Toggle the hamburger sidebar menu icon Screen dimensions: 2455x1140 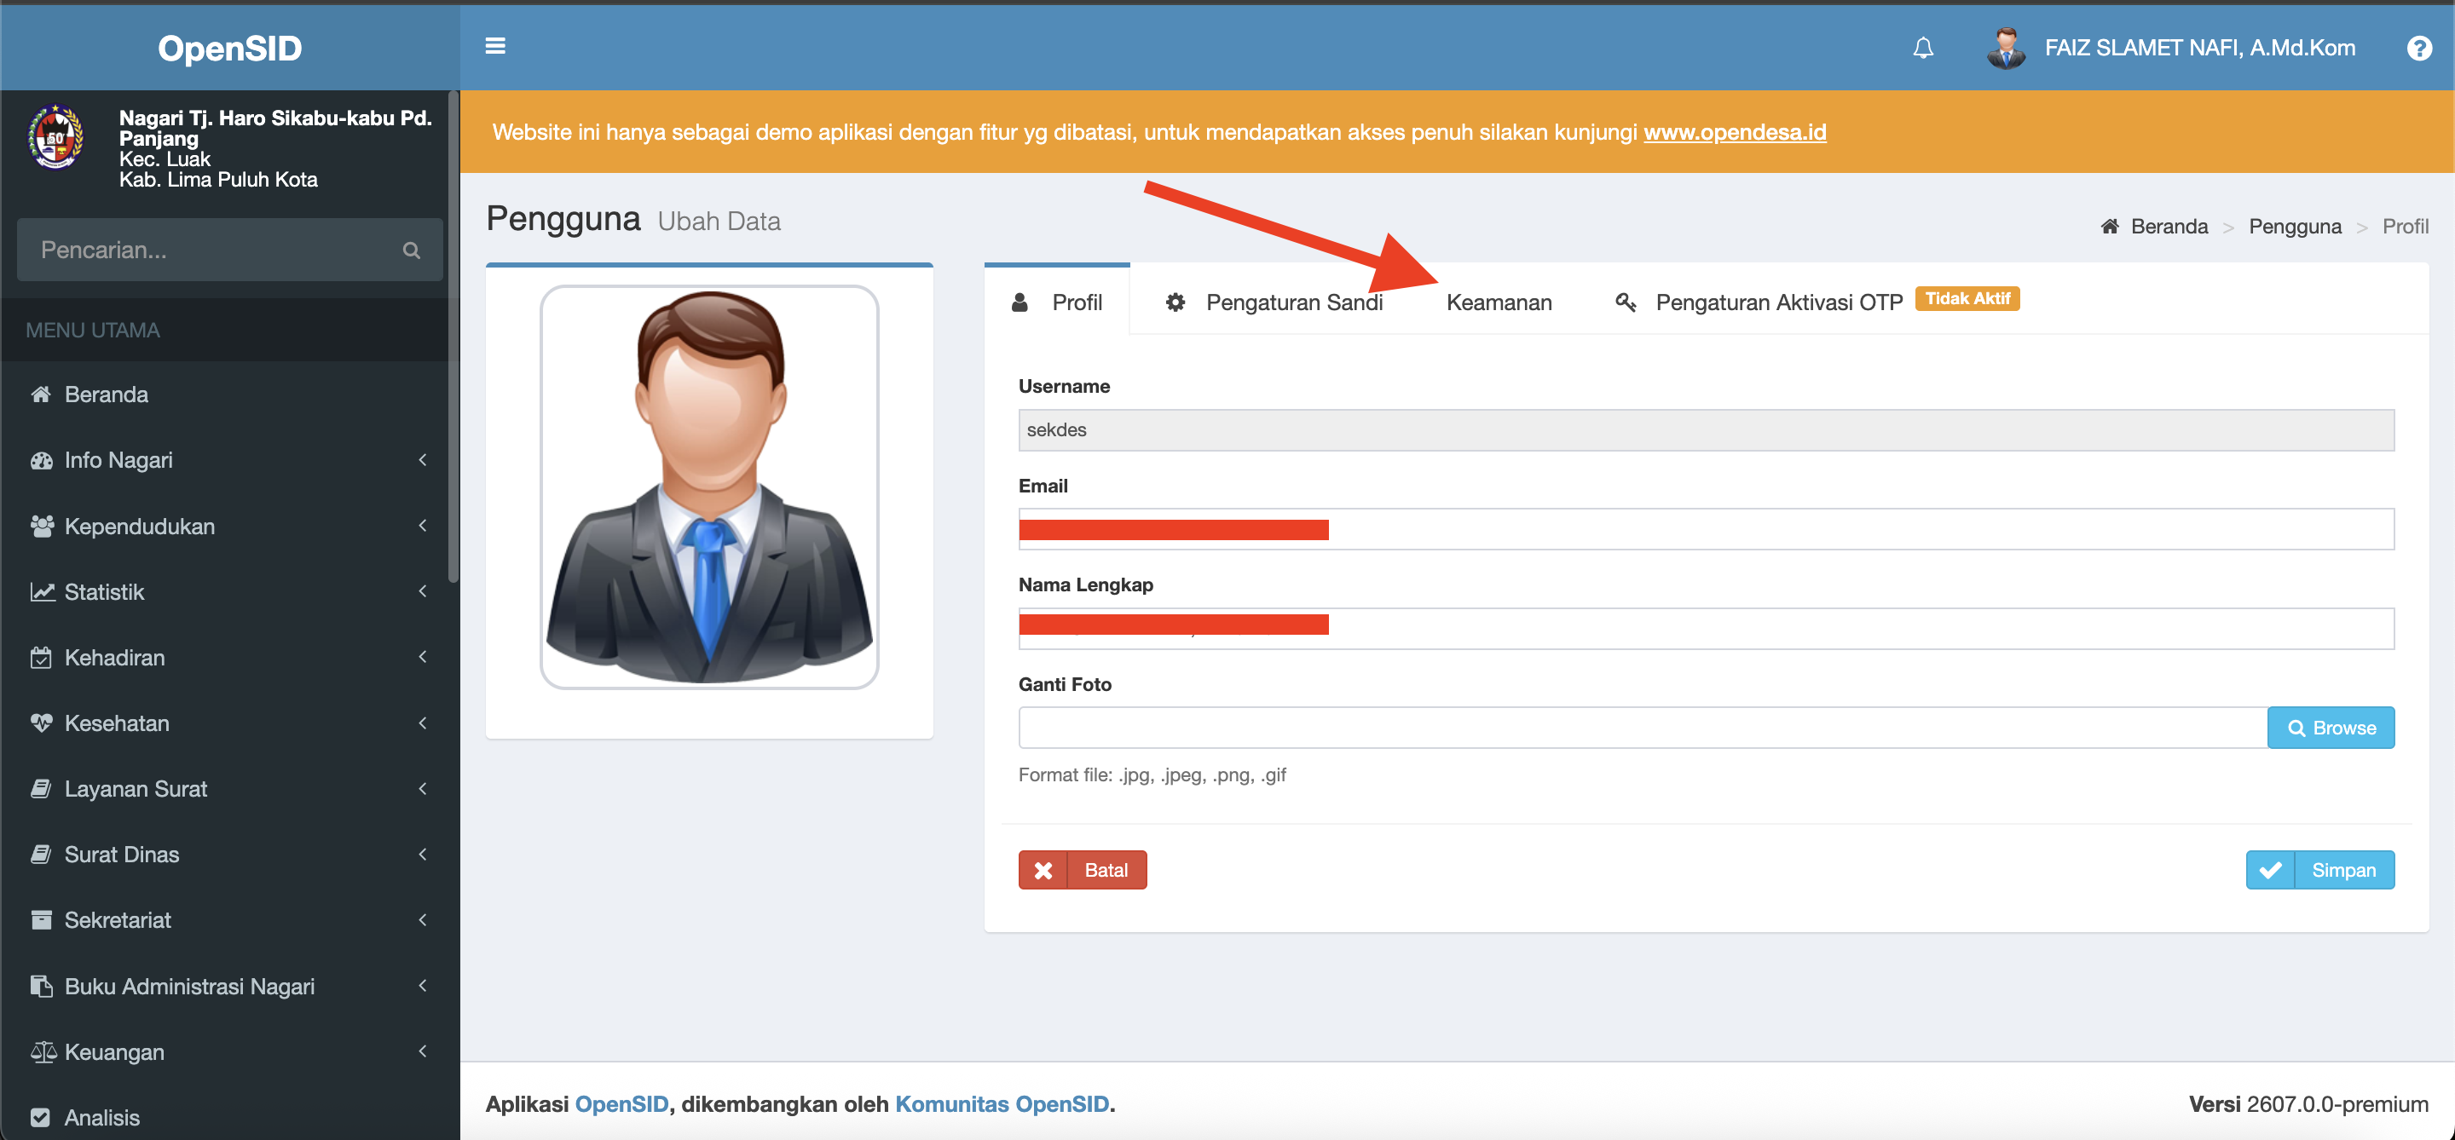coord(494,46)
